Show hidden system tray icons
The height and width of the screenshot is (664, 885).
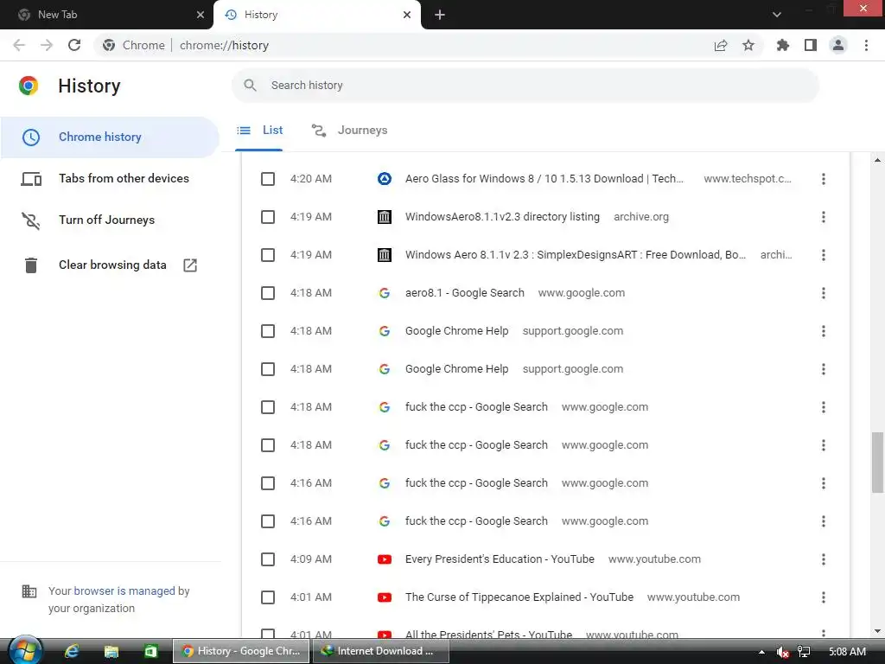[x=761, y=652]
